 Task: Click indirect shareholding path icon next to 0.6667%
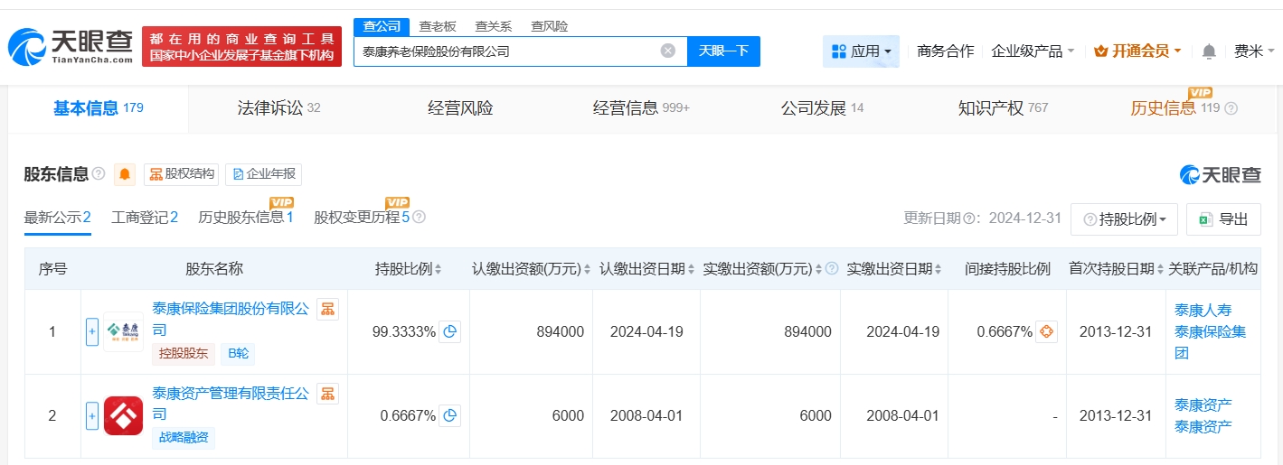coord(1046,332)
